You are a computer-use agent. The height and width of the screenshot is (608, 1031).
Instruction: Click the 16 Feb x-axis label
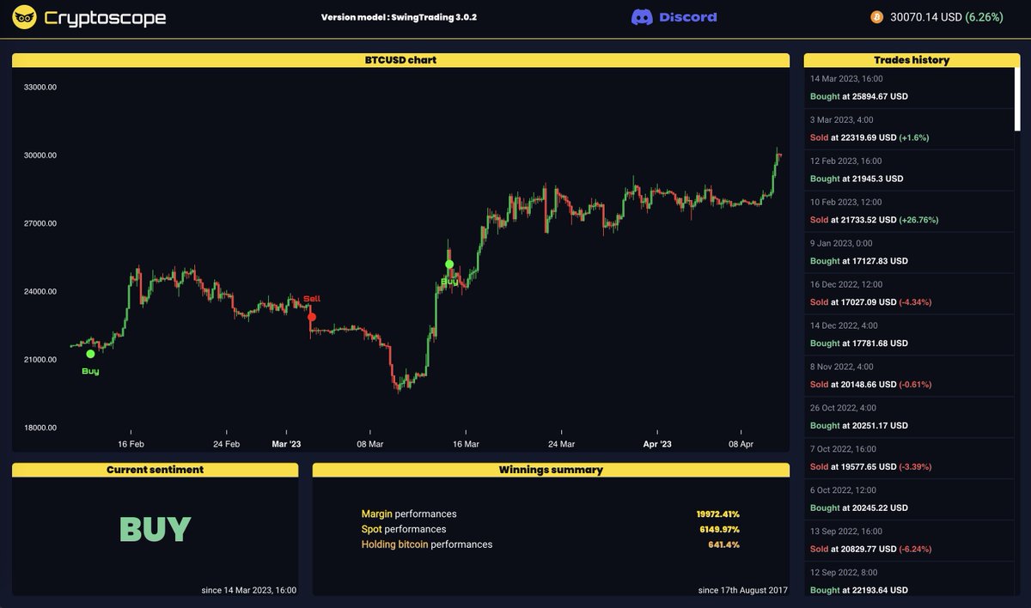point(131,444)
